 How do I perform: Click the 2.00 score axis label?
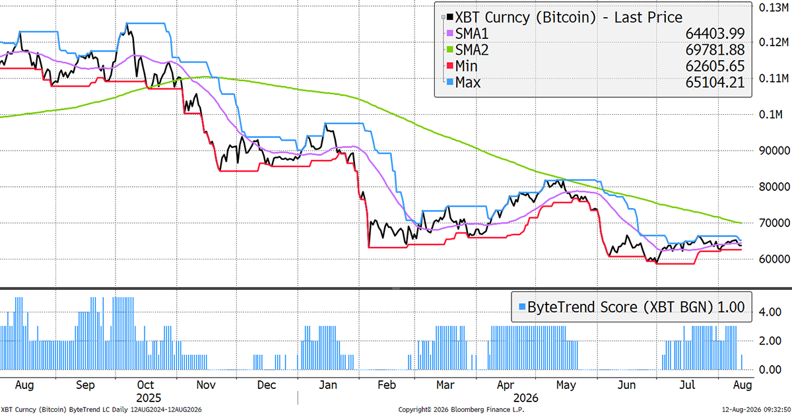(770, 341)
